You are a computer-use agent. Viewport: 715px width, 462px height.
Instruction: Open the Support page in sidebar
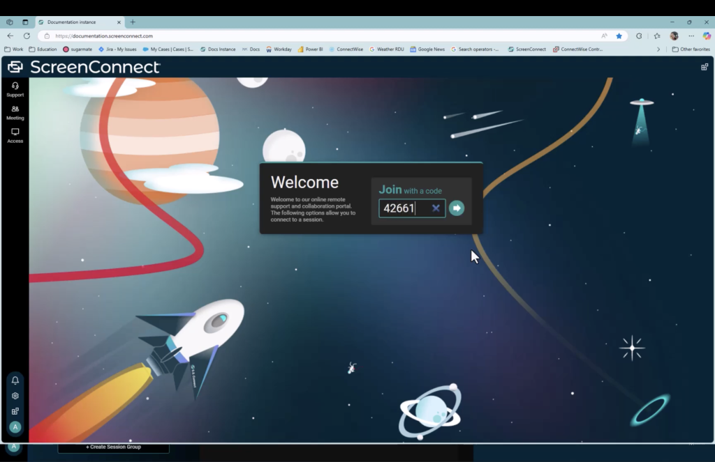pos(15,89)
